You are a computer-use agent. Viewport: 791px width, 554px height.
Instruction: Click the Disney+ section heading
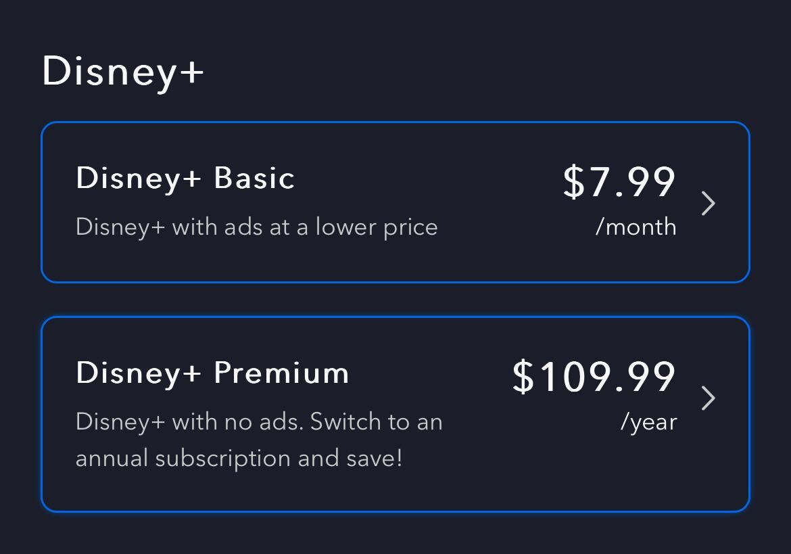click(x=122, y=71)
